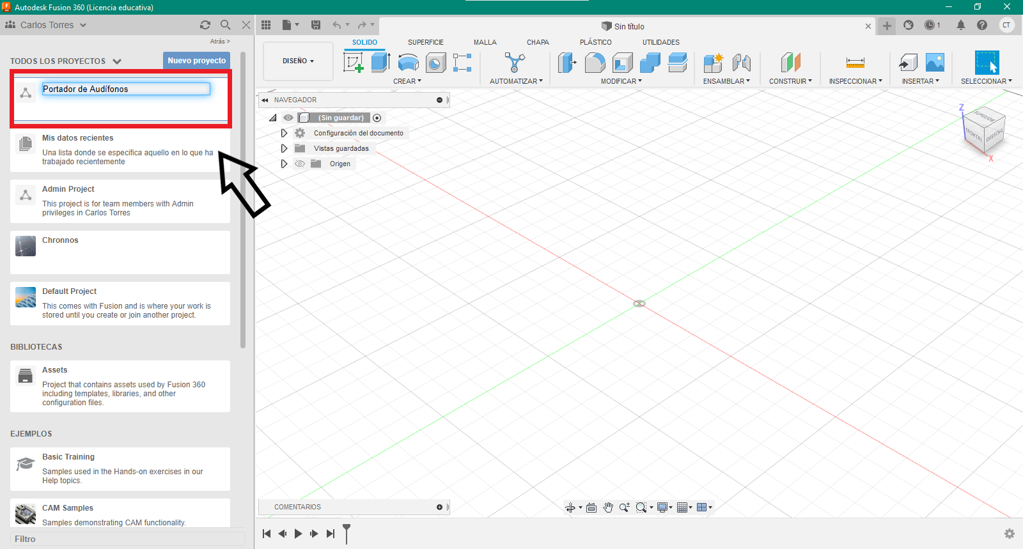The image size is (1023, 549).
Task: Collapse the unsaved root component tree
Action: pos(273,118)
